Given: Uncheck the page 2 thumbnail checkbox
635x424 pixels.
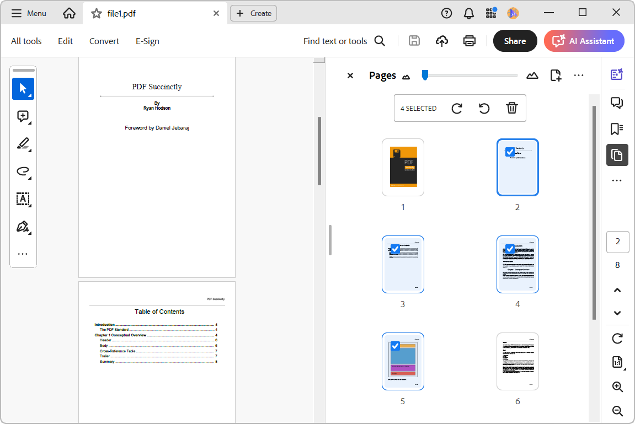Looking at the screenshot, I should [x=510, y=152].
